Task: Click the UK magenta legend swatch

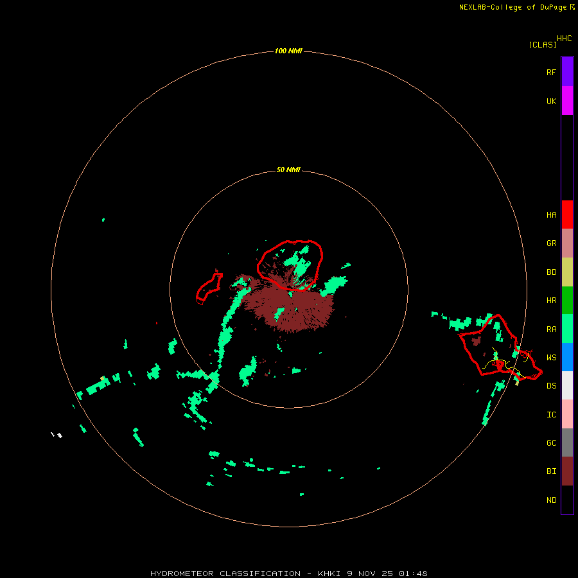Action: click(567, 101)
